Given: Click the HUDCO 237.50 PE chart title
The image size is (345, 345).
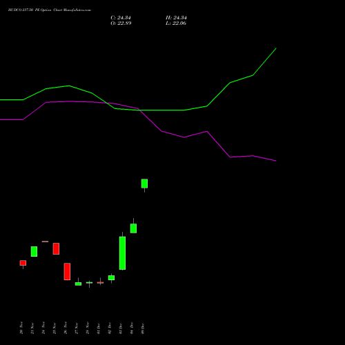Looking at the screenshot, I should (x=50, y=10).
